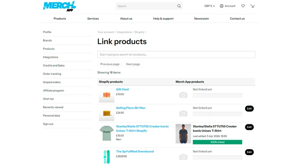Click the Account text link
The height and width of the screenshot is (165, 293).
point(230,6)
